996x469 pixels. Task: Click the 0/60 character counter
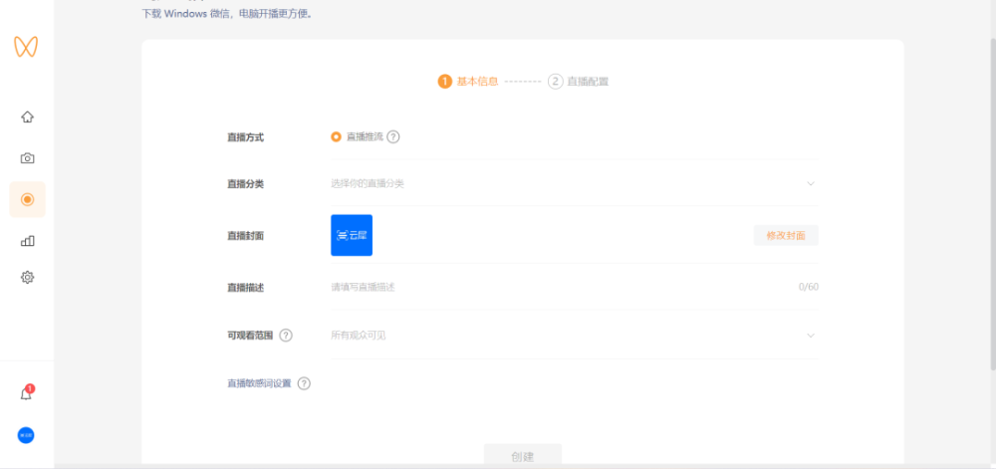pos(809,287)
